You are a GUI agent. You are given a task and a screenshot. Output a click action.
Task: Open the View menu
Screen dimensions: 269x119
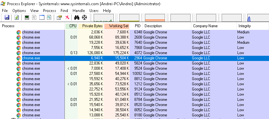[34, 11]
